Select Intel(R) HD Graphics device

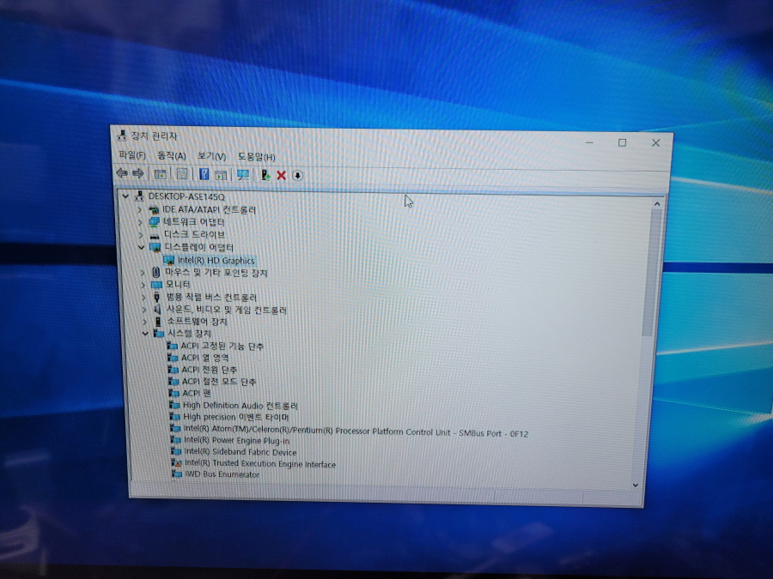216,261
